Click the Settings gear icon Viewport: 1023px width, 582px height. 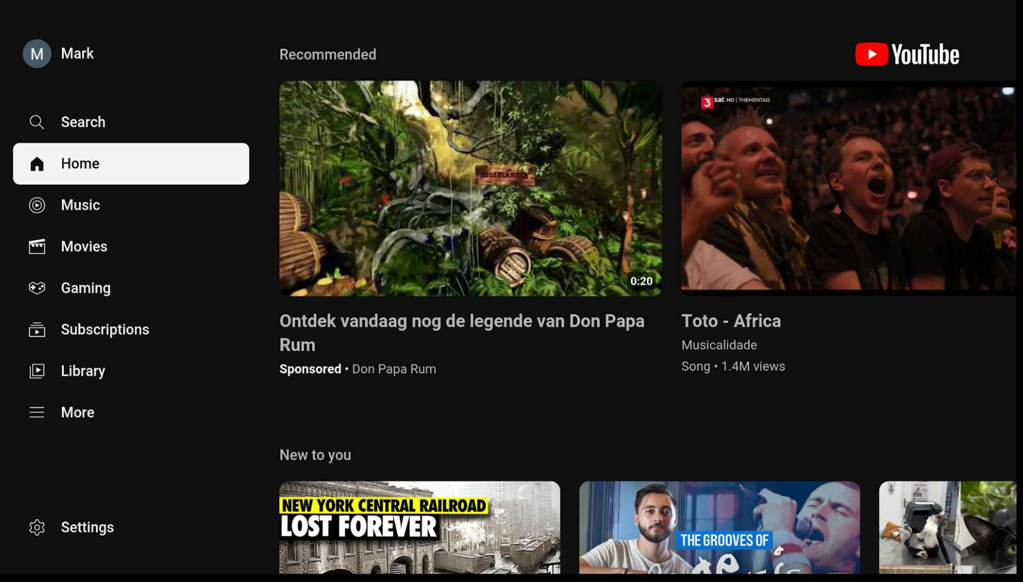click(x=37, y=528)
